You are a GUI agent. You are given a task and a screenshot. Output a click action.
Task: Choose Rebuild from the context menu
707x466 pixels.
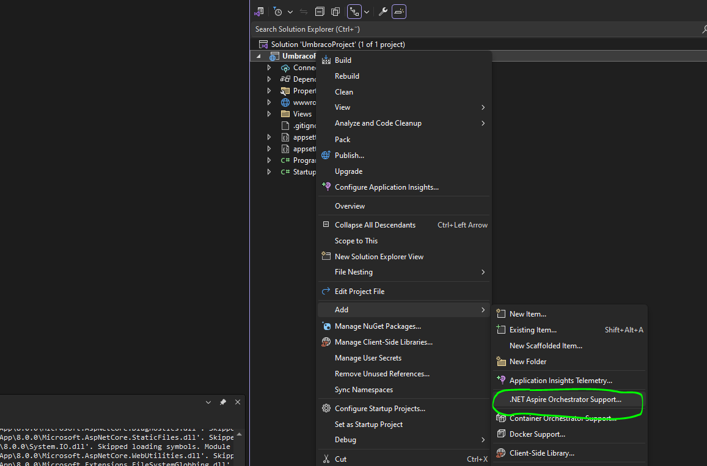click(x=404, y=76)
